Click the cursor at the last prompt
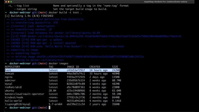Viewport: 199px width, 112px height. pos(49,108)
